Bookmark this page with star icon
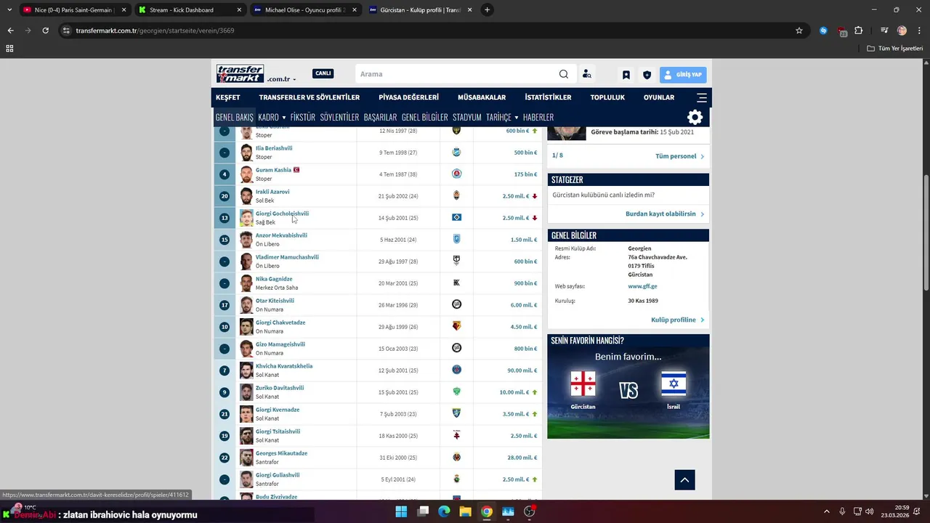The height and width of the screenshot is (523, 930). point(799,31)
